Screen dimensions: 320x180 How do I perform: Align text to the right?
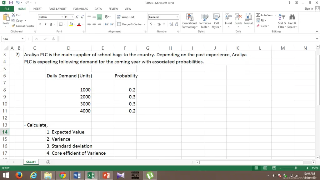(99, 24)
